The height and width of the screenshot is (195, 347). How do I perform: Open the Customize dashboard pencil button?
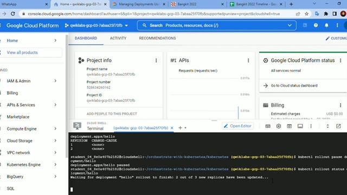(x=336, y=38)
